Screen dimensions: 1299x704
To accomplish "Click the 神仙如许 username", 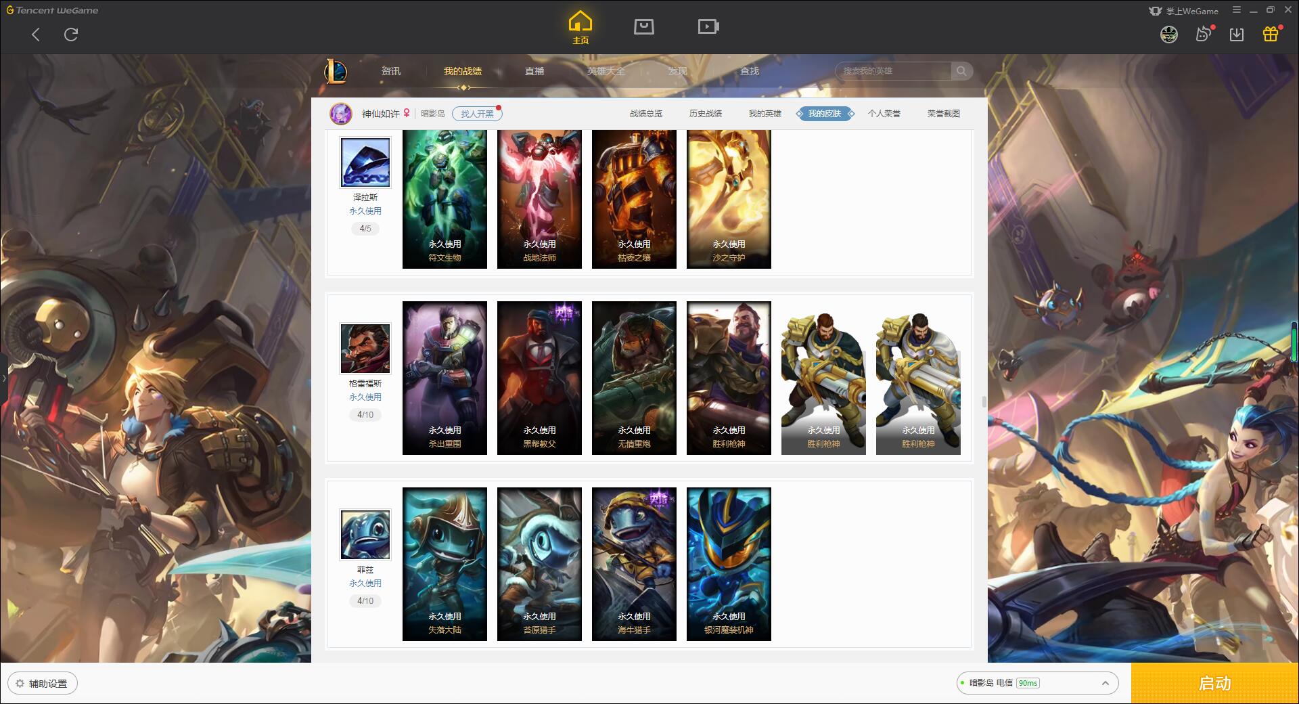I will point(381,114).
